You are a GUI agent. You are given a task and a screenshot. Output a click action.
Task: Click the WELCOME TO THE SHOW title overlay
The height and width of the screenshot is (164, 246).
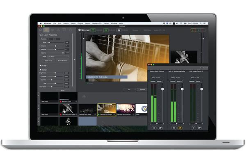(107, 77)
